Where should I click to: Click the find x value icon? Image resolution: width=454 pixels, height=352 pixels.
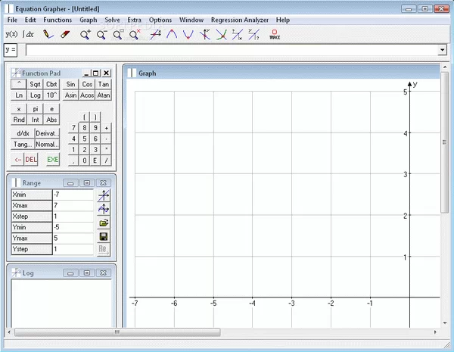[x=237, y=35]
